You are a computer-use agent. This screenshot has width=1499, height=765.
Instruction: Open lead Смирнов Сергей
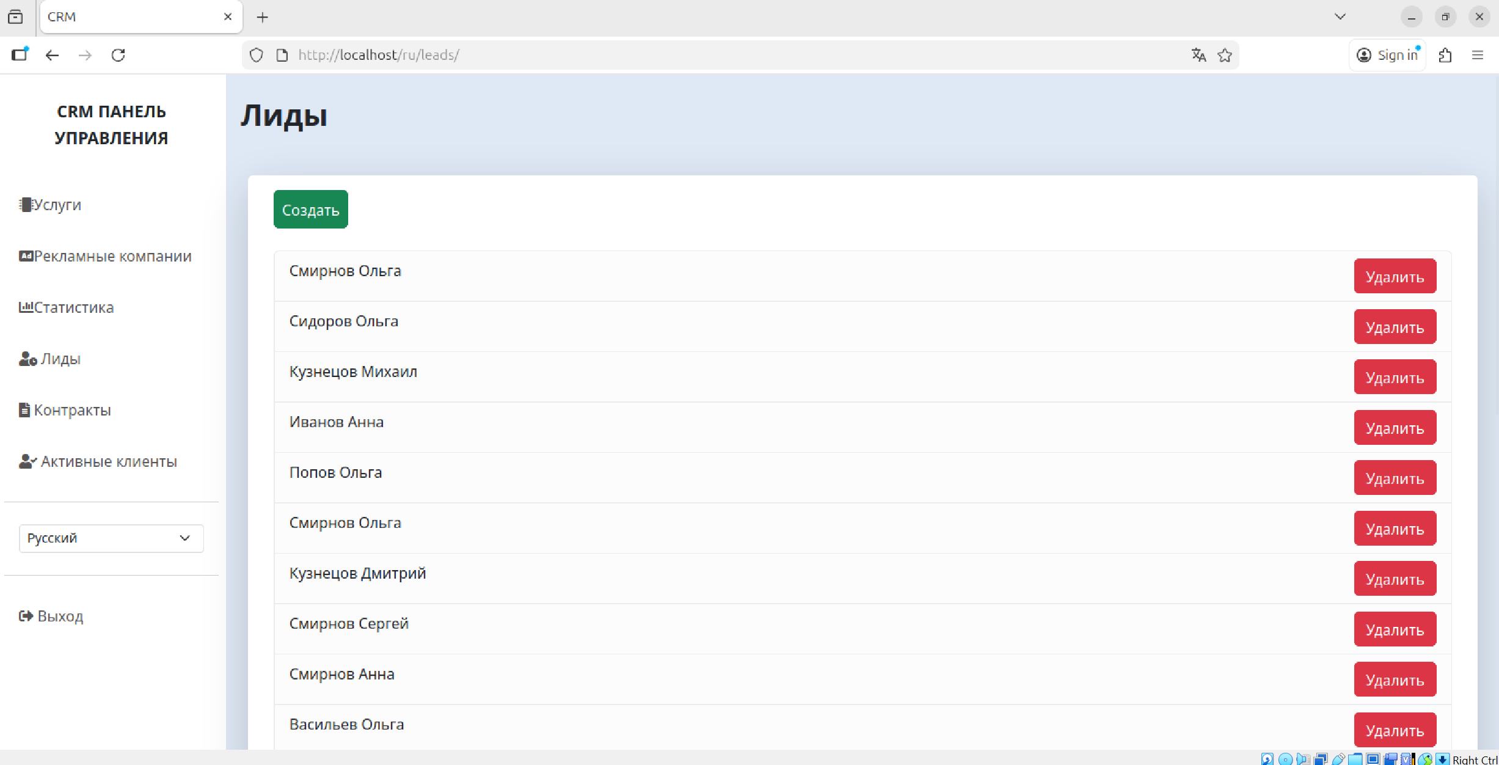tap(349, 624)
